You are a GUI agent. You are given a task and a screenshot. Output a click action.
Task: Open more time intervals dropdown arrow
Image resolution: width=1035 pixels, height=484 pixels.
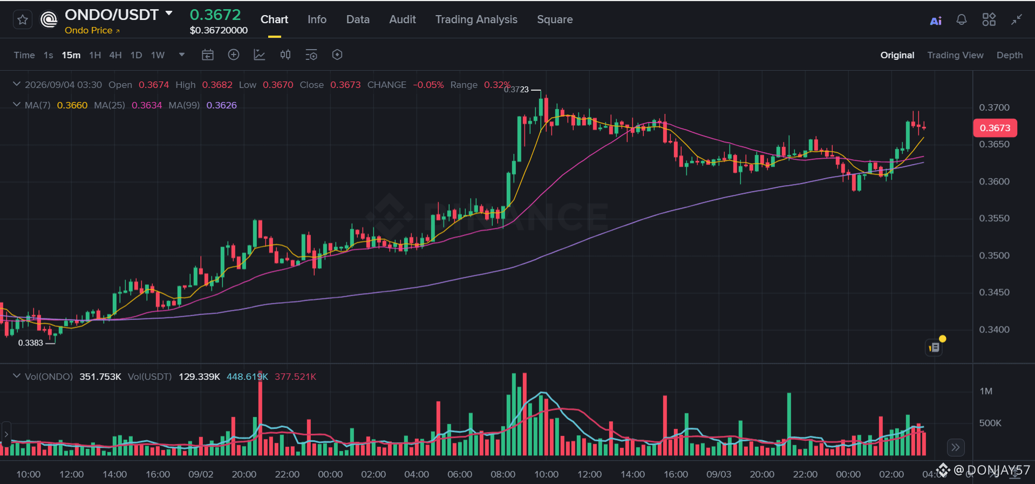(182, 55)
